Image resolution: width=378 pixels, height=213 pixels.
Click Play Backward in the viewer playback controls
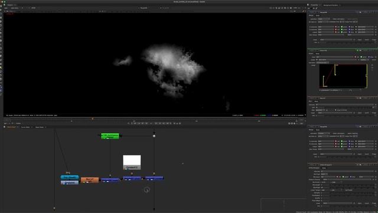point(146,124)
